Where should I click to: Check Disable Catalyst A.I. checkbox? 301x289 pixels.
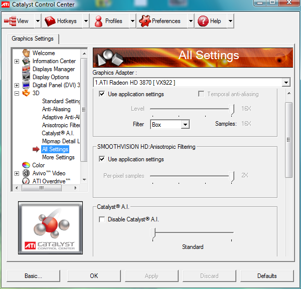(x=102, y=219)
